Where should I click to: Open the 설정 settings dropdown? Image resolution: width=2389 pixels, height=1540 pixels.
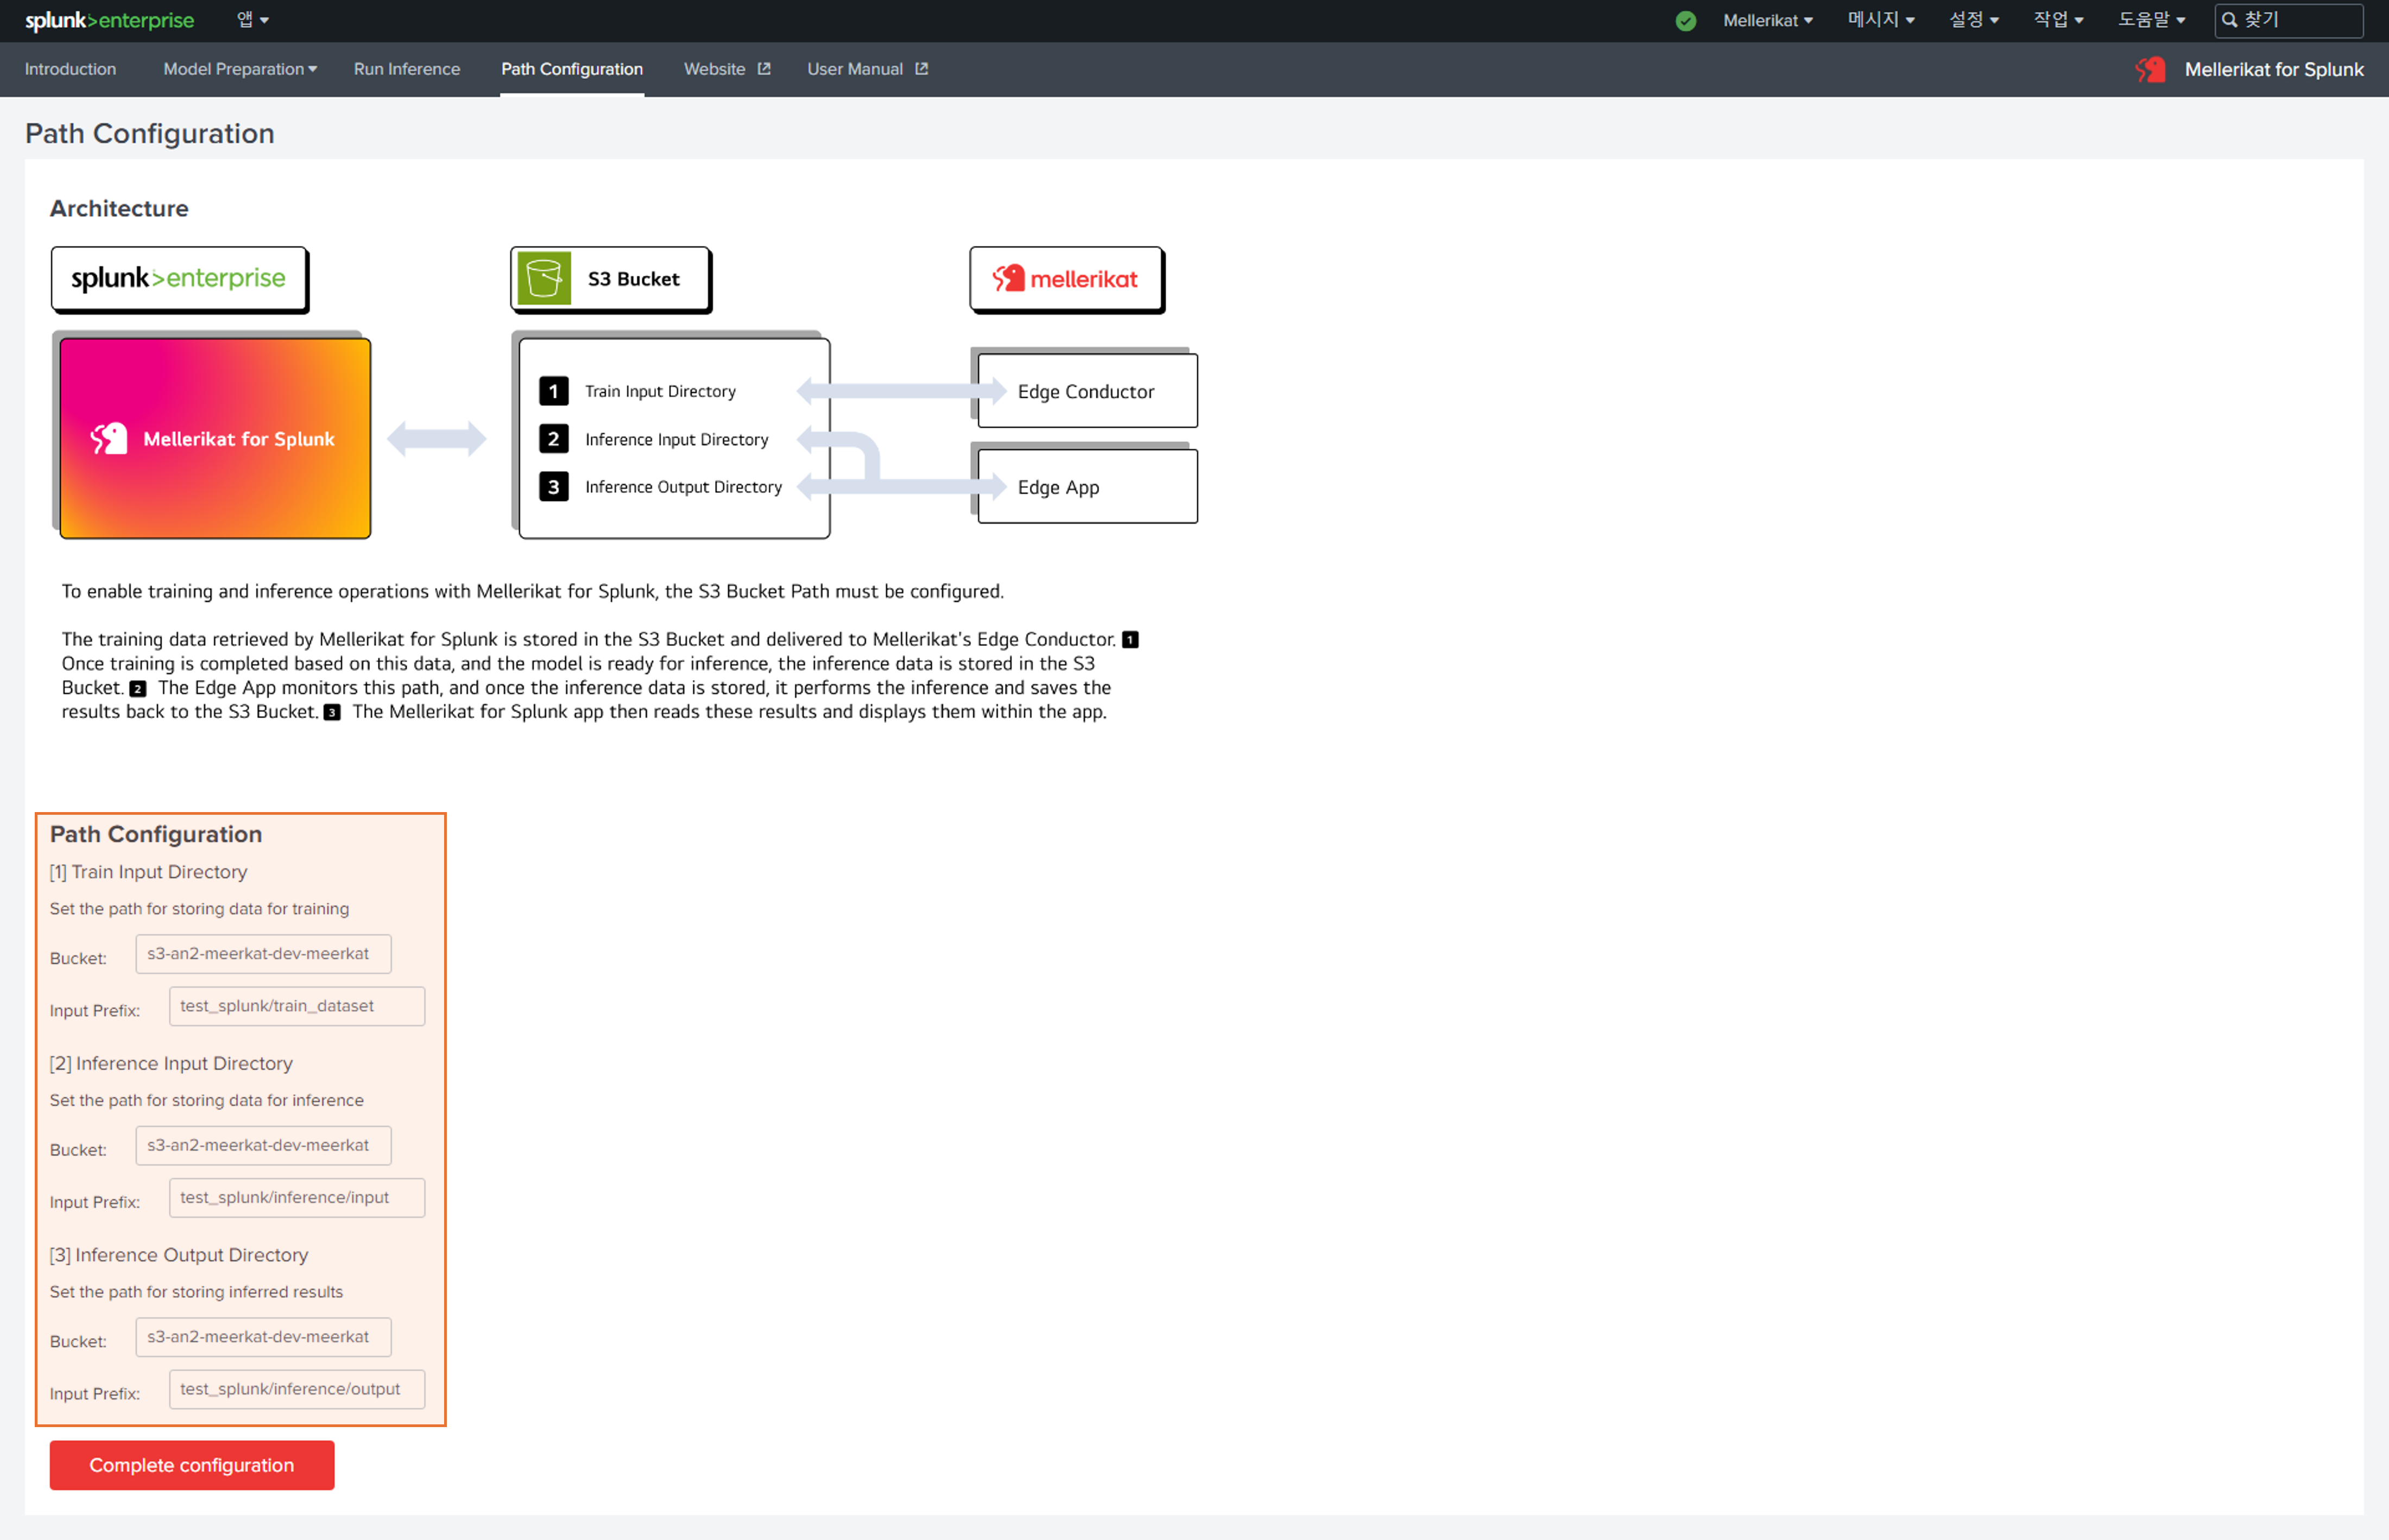pyautogui.click(x=1973, y=20)
